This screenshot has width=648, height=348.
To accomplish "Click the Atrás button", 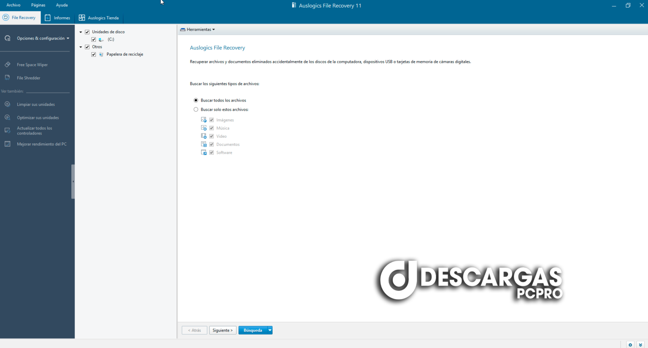I will 194,330.
